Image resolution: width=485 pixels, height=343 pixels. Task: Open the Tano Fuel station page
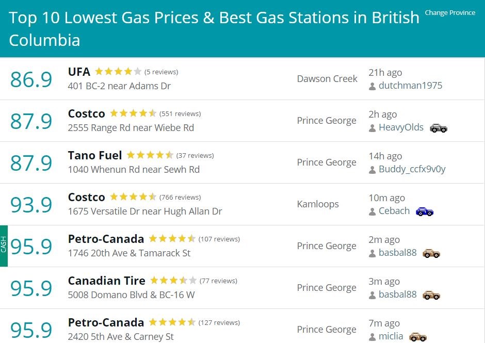[95, 155]
